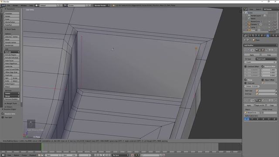Adjust the merge Distance value field

click(x=252, y=86)
